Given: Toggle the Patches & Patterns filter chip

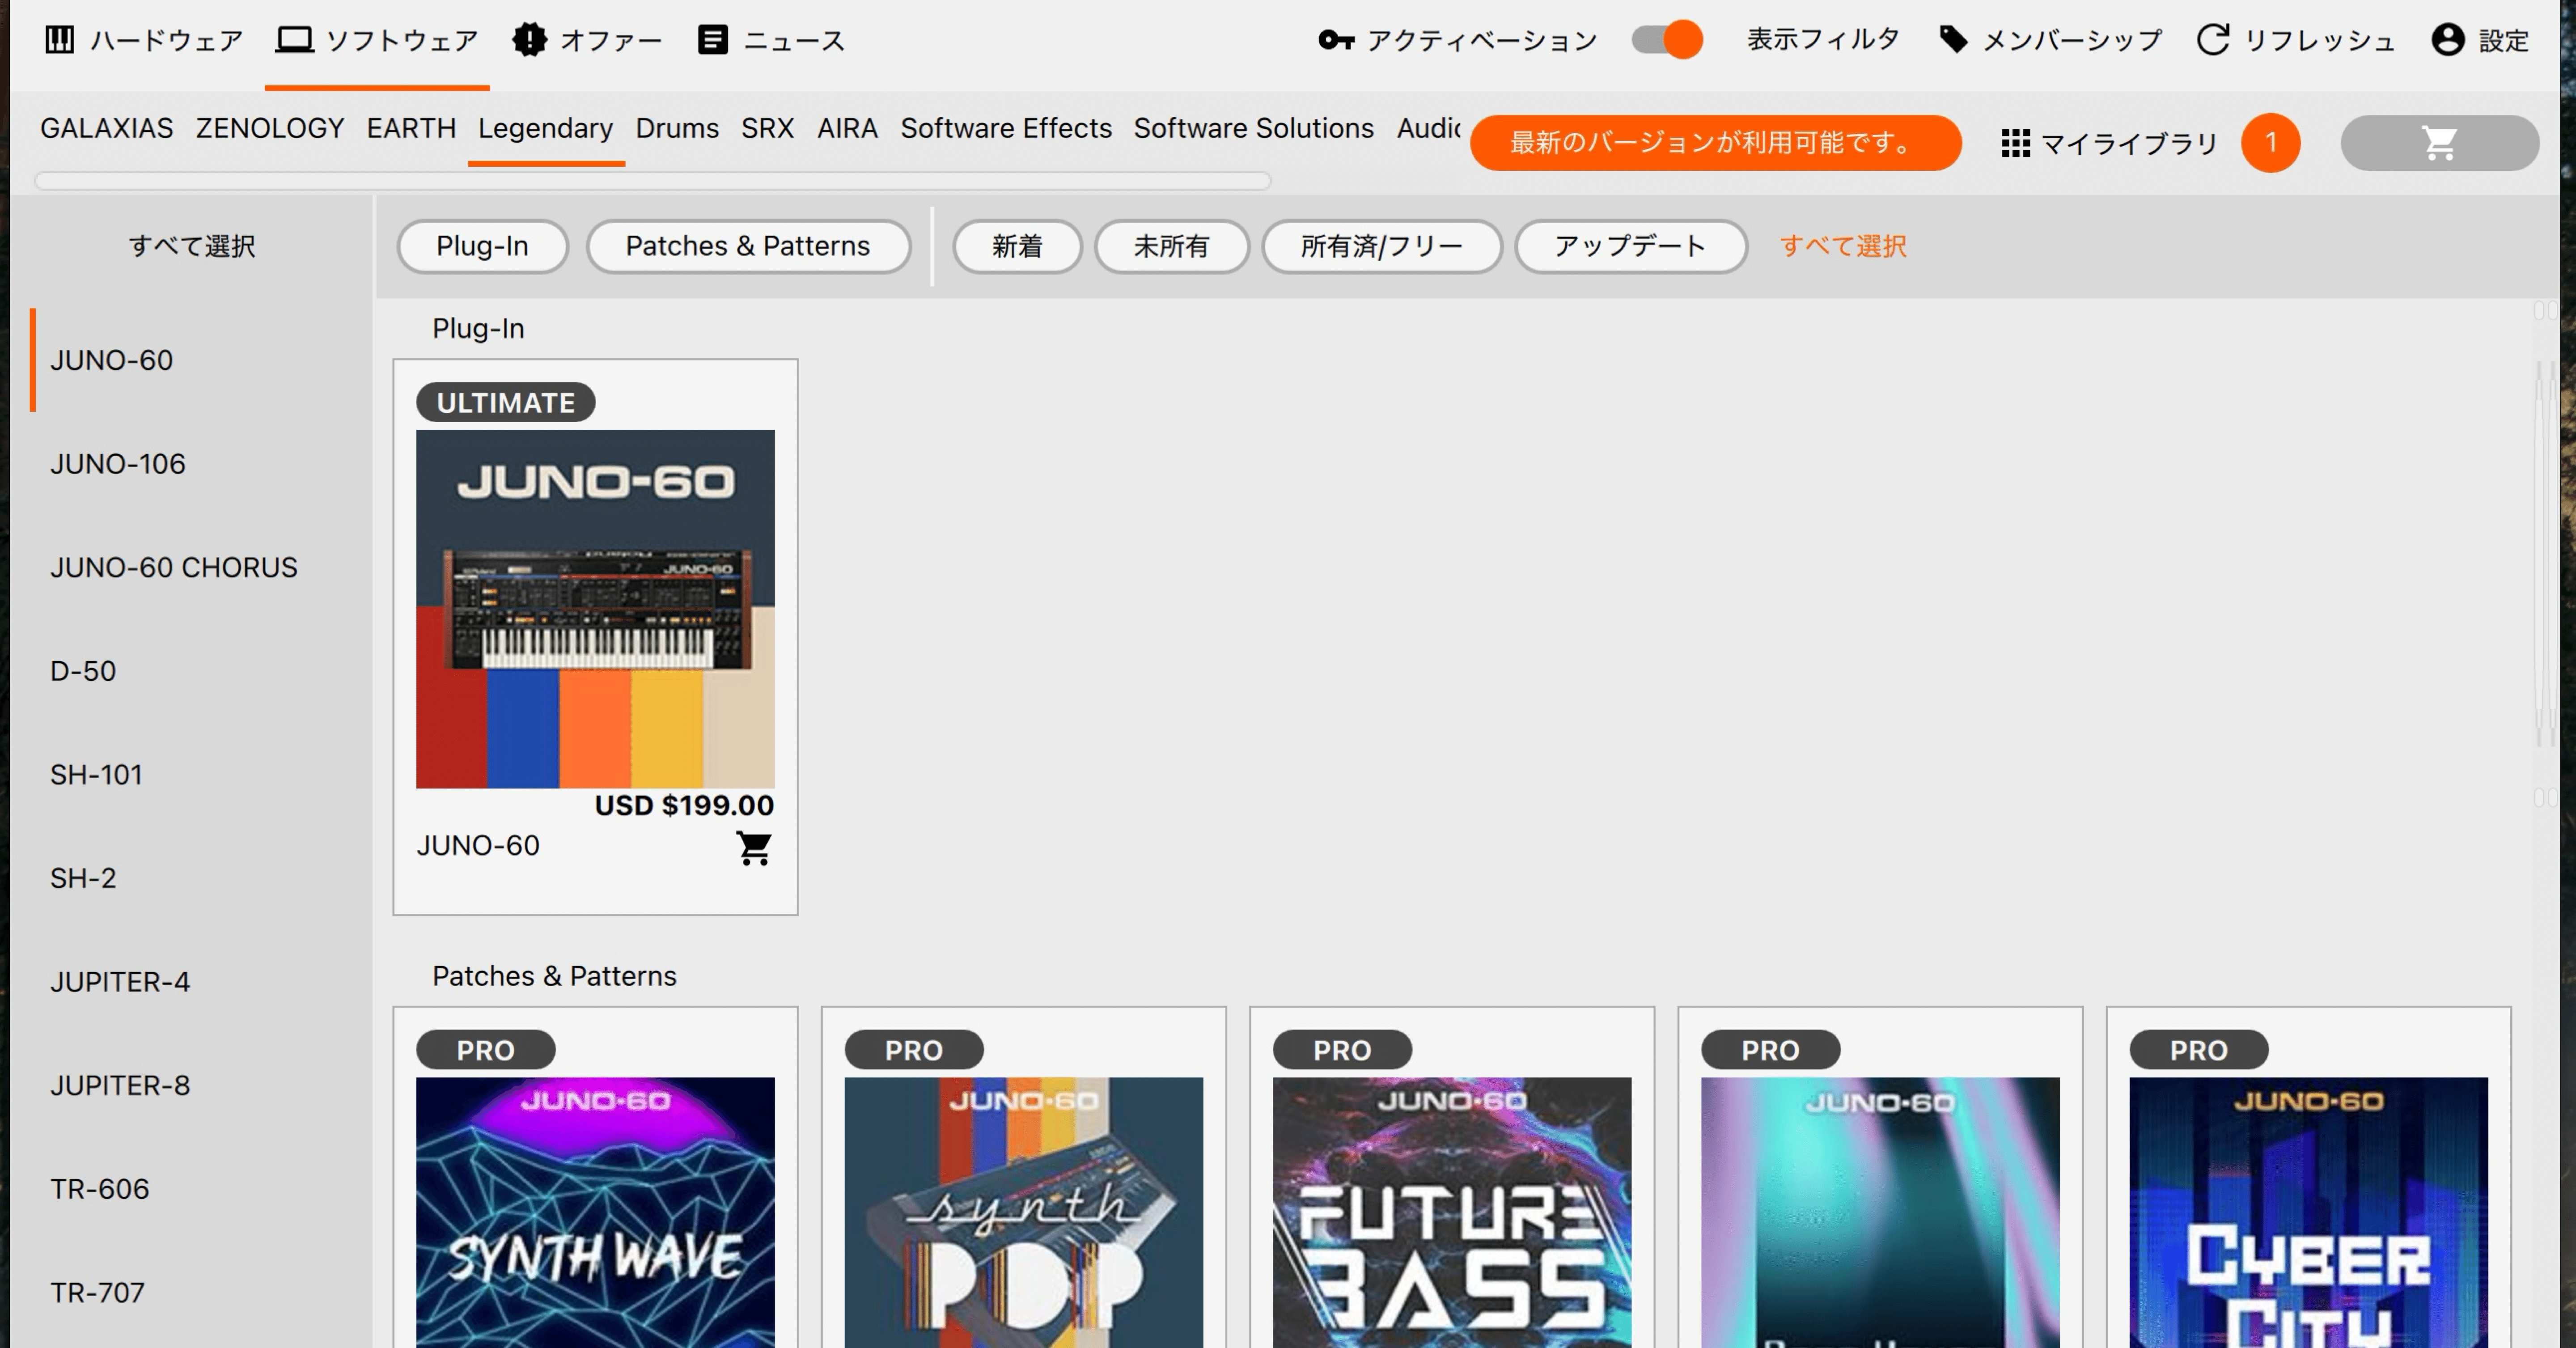Looking at the screenshot, I should point(748,246).
